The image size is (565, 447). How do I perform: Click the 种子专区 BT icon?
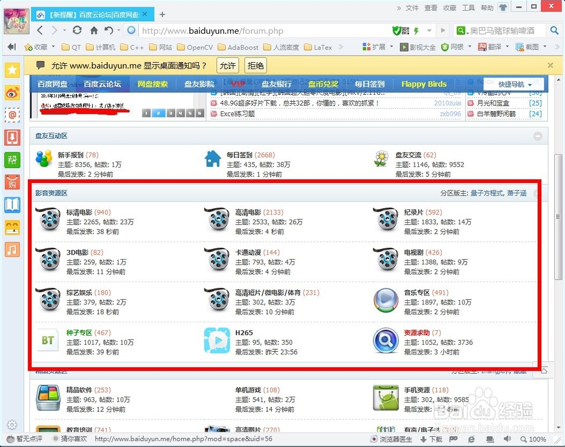[48, 340]
